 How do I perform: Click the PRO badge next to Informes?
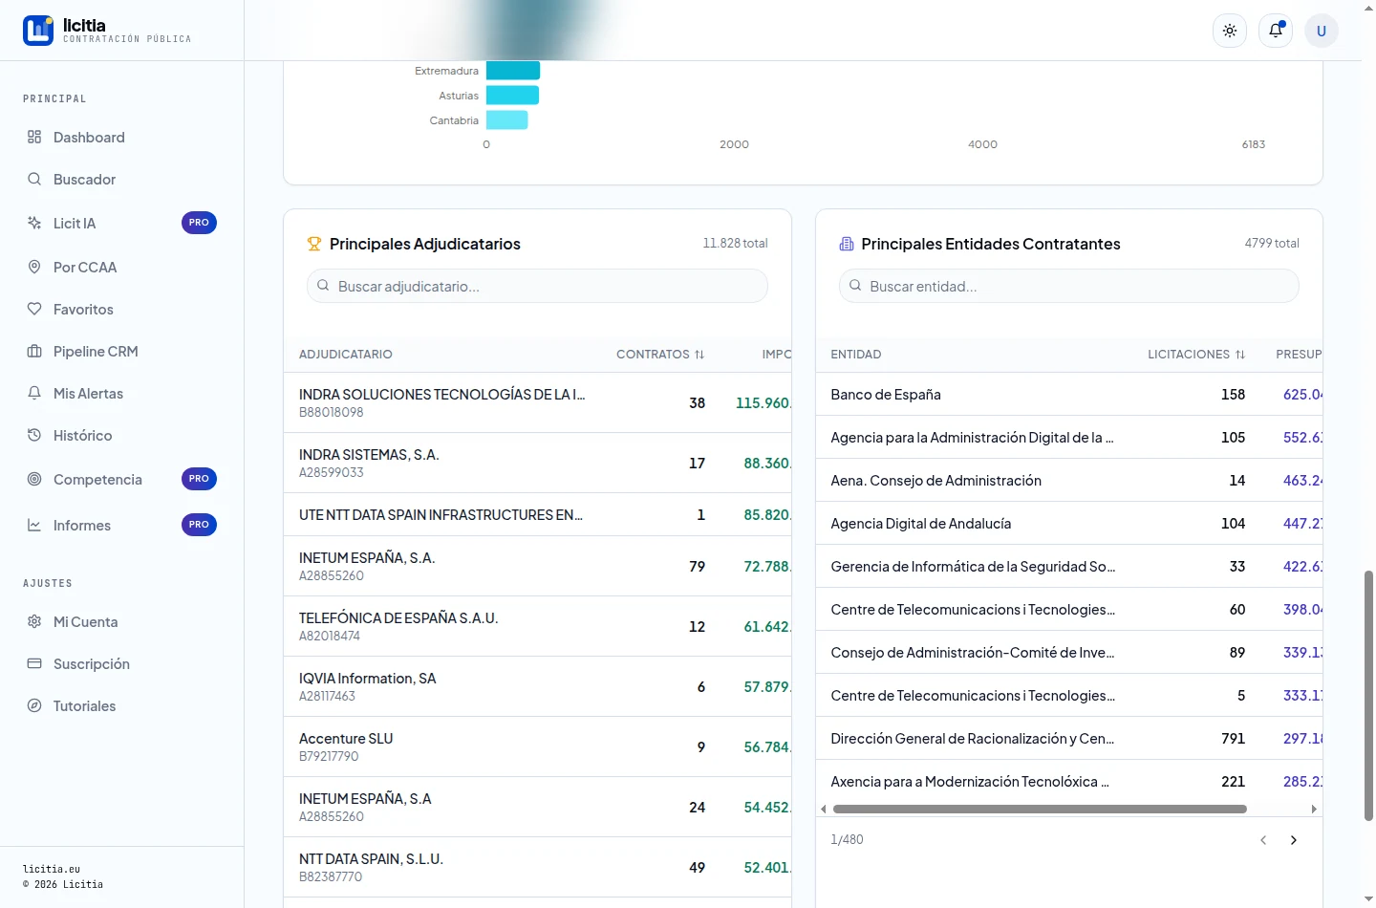pos(199,525)
